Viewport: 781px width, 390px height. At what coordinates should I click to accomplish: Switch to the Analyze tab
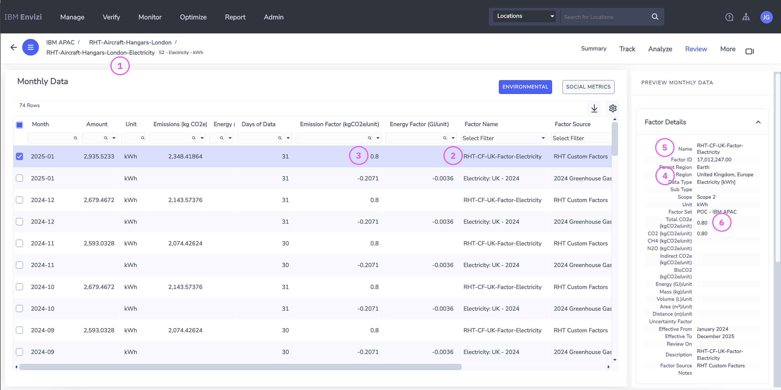[660, 49]
